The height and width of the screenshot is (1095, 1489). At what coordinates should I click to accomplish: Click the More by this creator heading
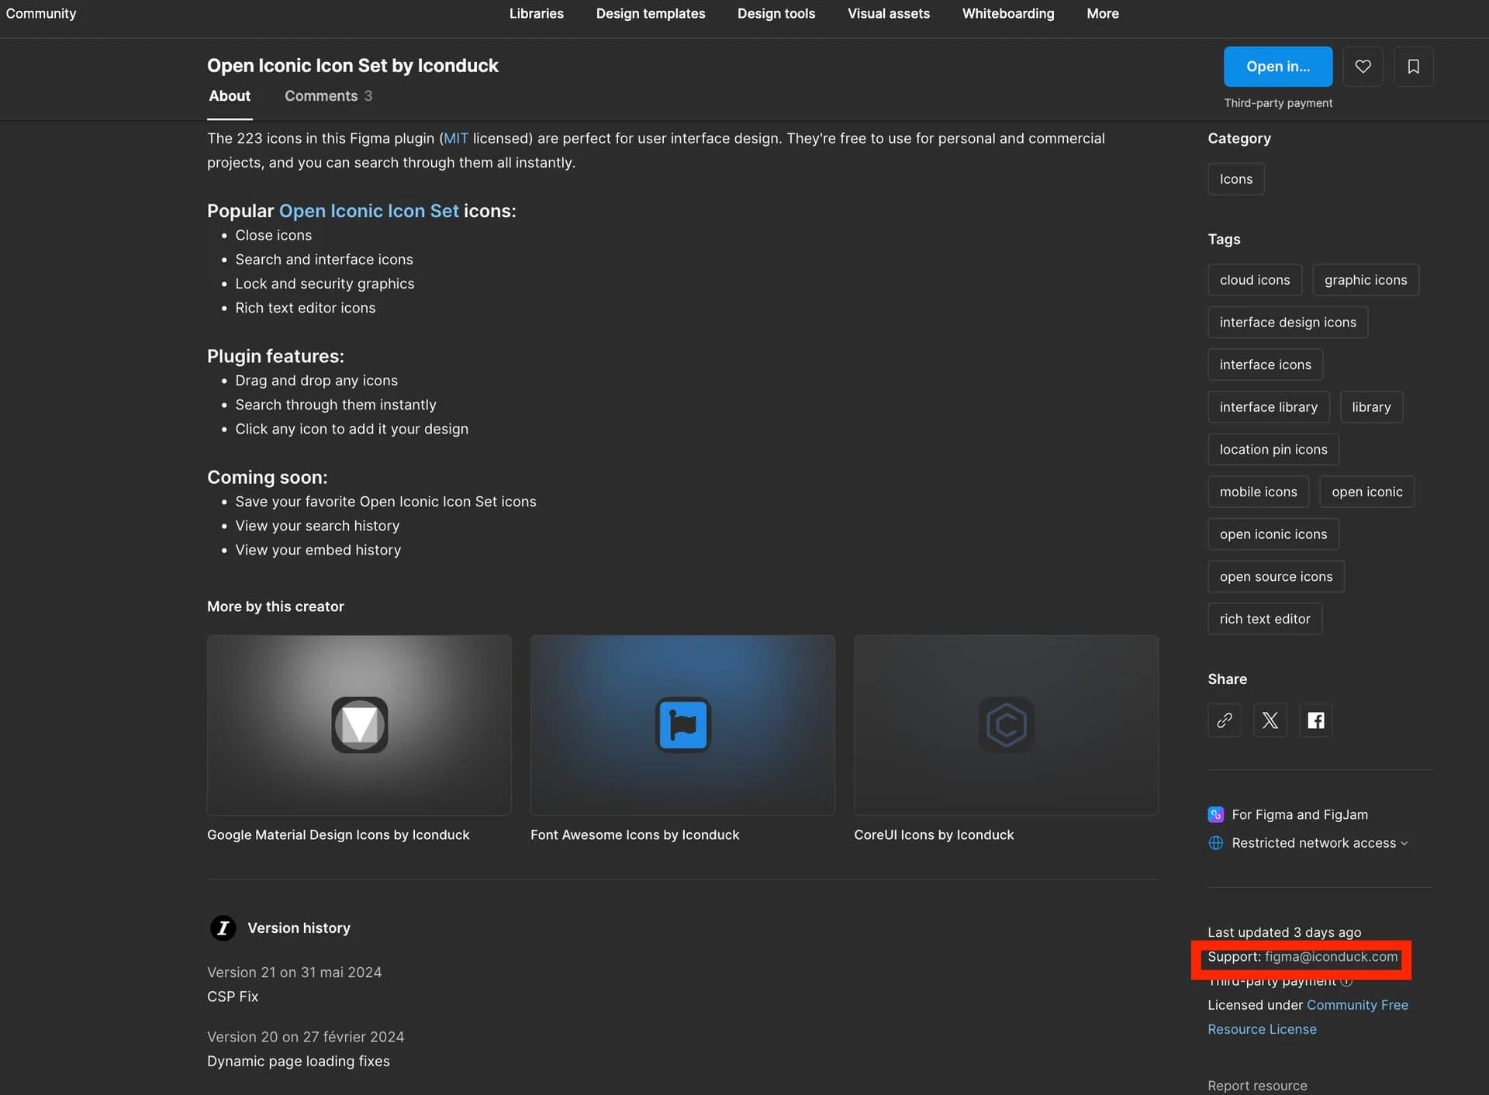point(275,606)
